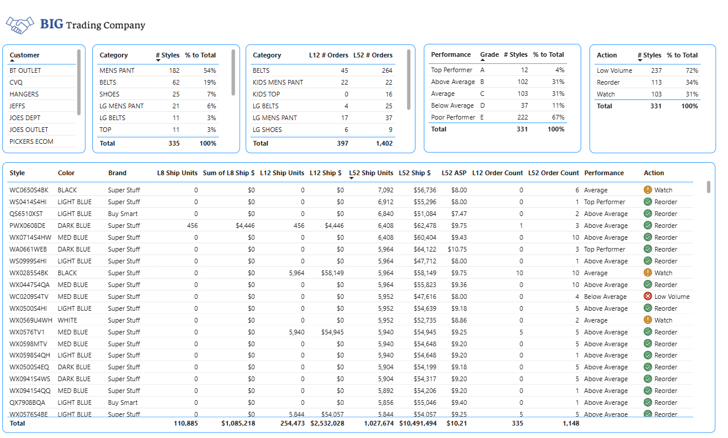The height and width of the screenshot is (438, 728).
Task: Click the Reorder check icon in WX0576TV1 row
Action: pos(648,332)
